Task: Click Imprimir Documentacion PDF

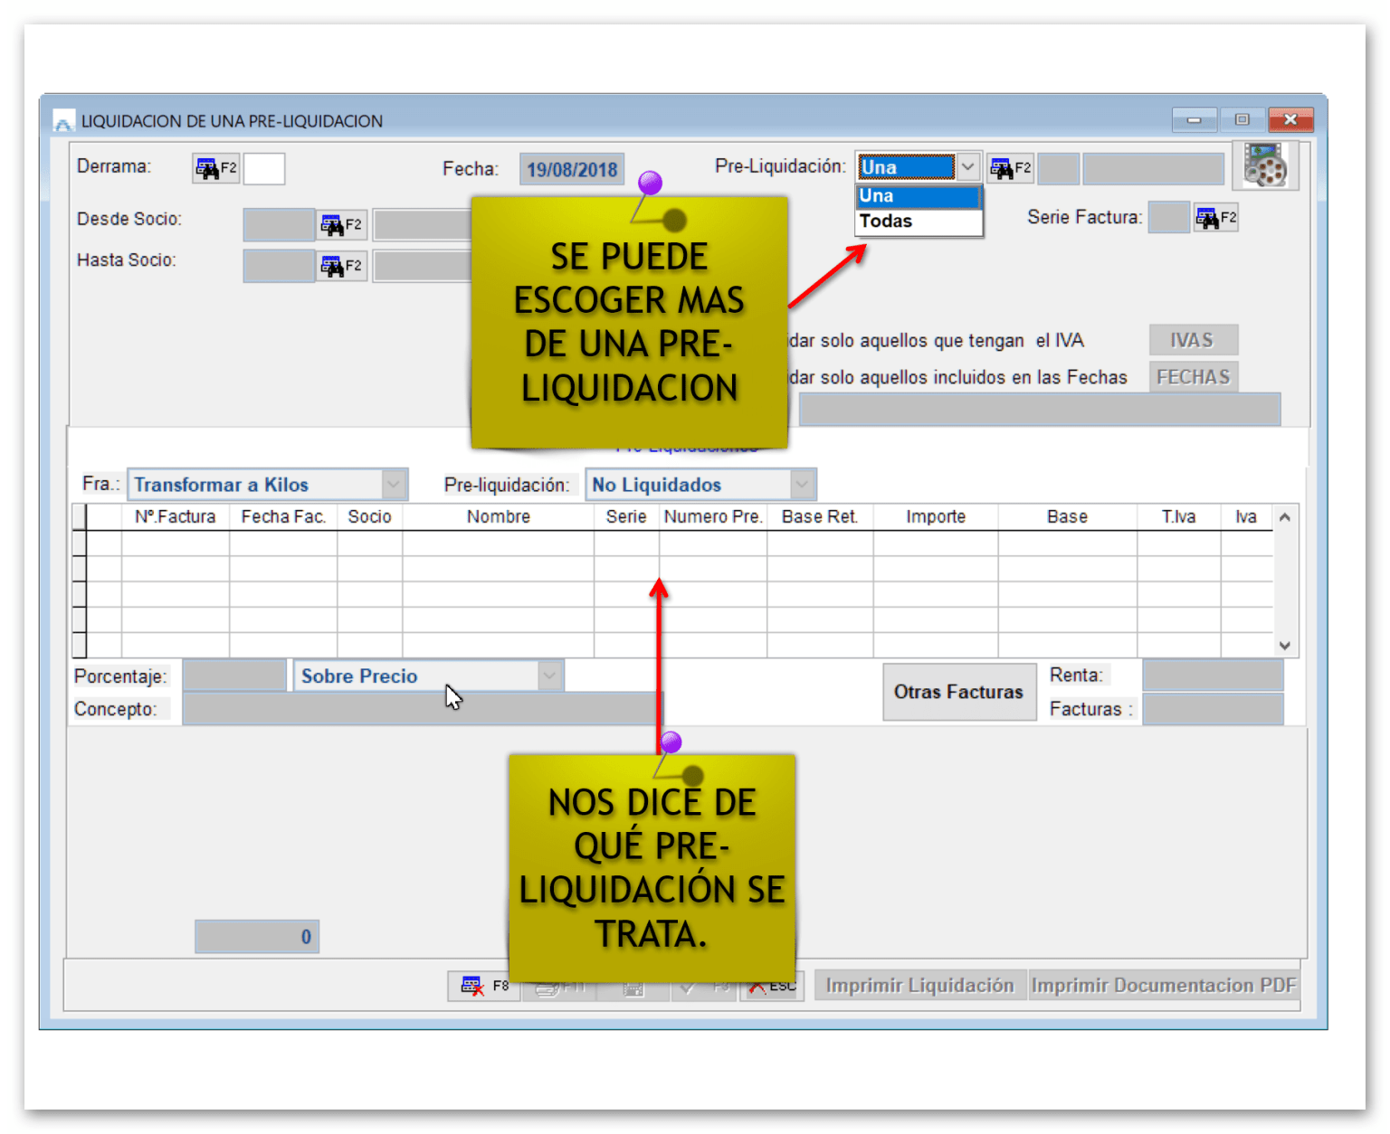Action: [x=1164, y=985]
